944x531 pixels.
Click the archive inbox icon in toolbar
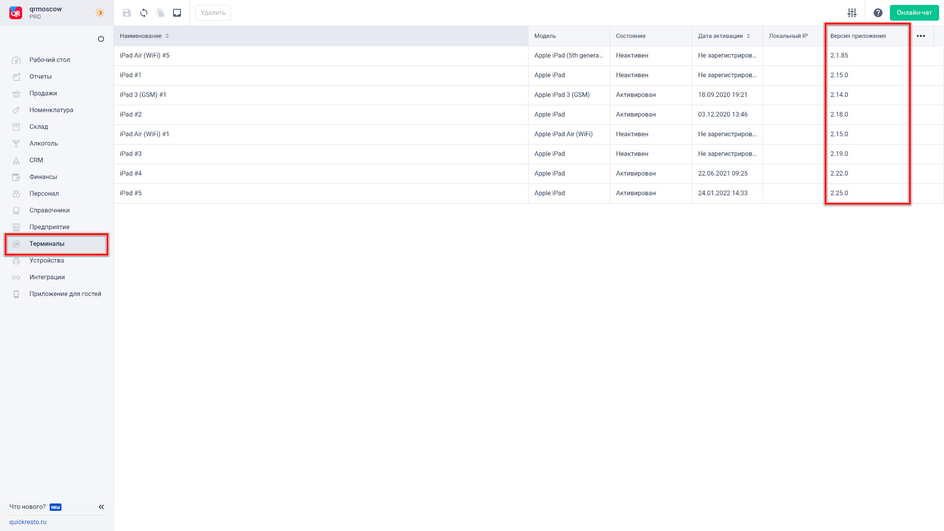177,13
